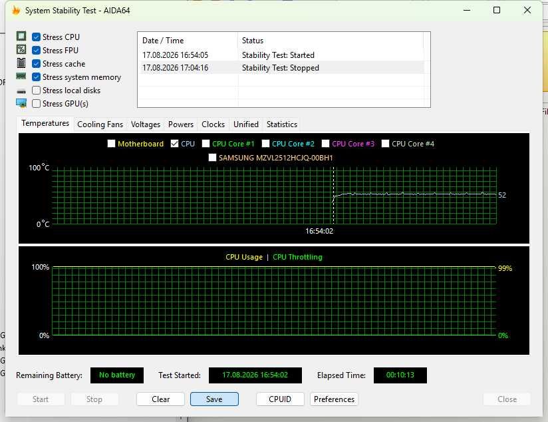Select the Stability Test: Stopped log row
This screenshot has width=548, height=422.
tap(283, 67)
